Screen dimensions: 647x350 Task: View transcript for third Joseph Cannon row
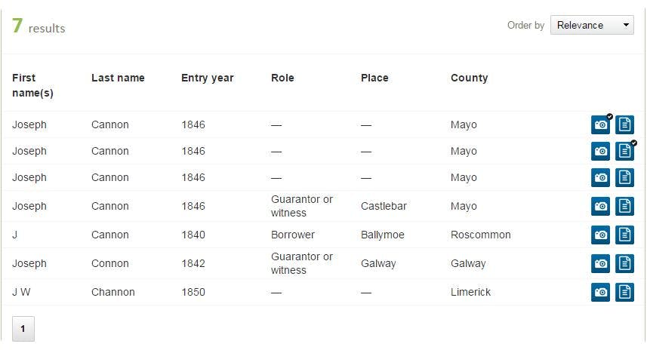tap(624, 177)
